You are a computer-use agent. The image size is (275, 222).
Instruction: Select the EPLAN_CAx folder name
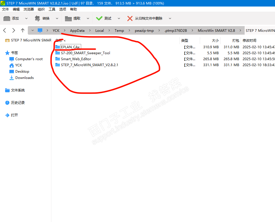(70, 47)
